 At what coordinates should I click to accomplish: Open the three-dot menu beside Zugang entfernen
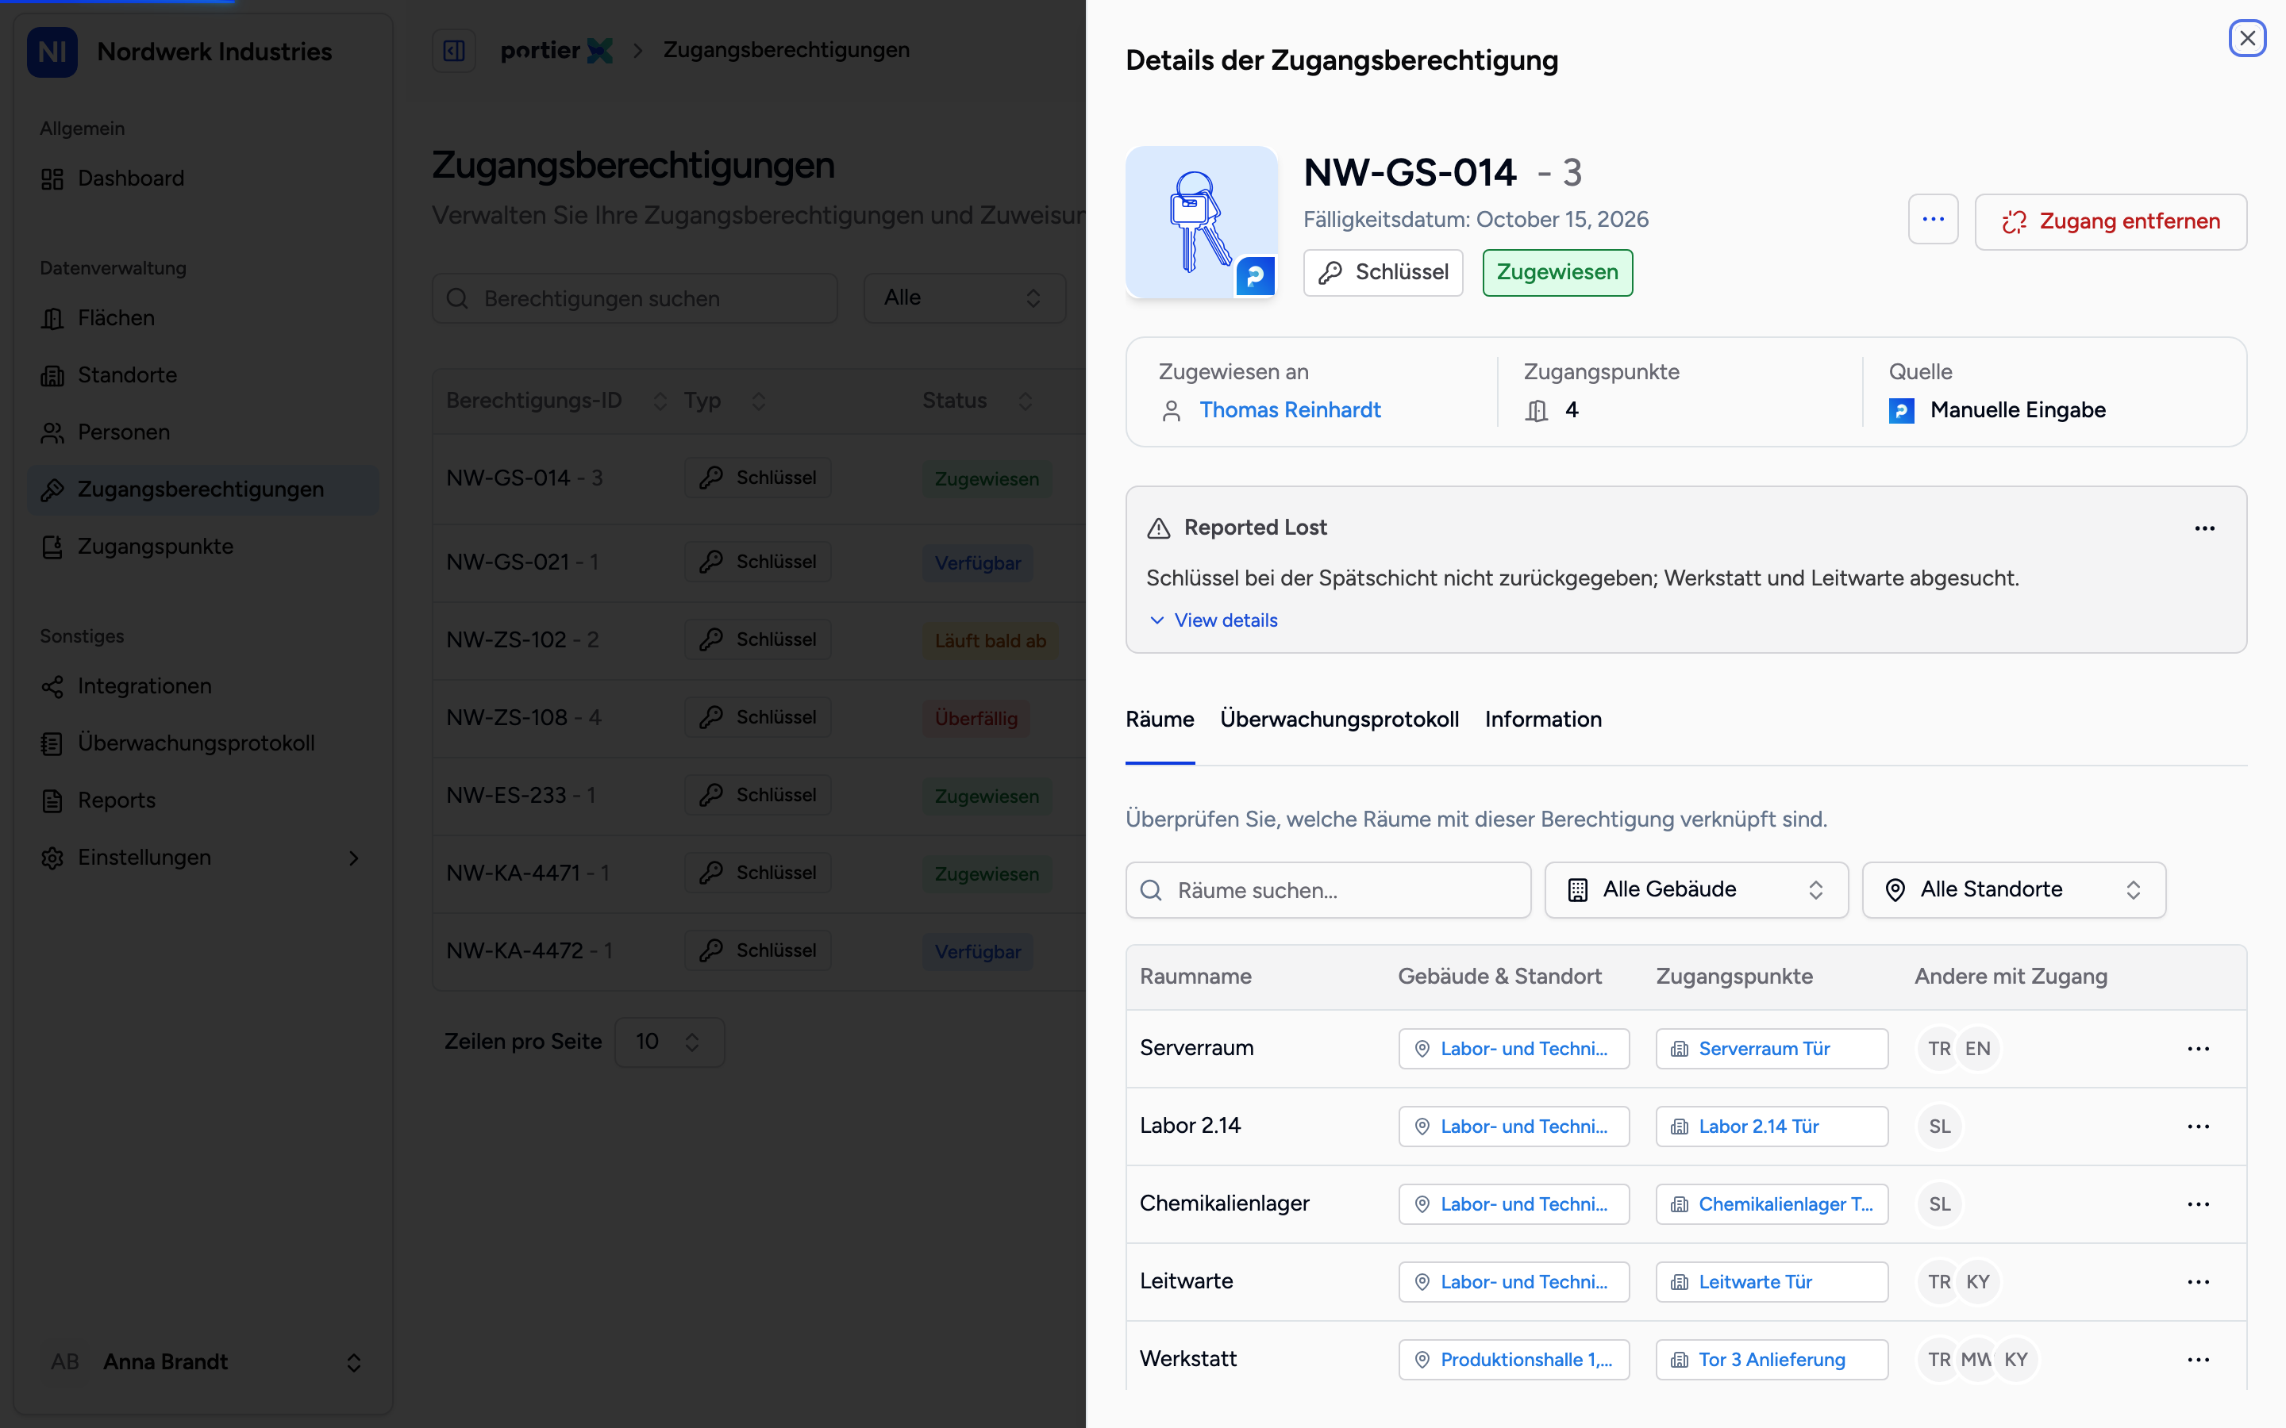pos(1933,220)
